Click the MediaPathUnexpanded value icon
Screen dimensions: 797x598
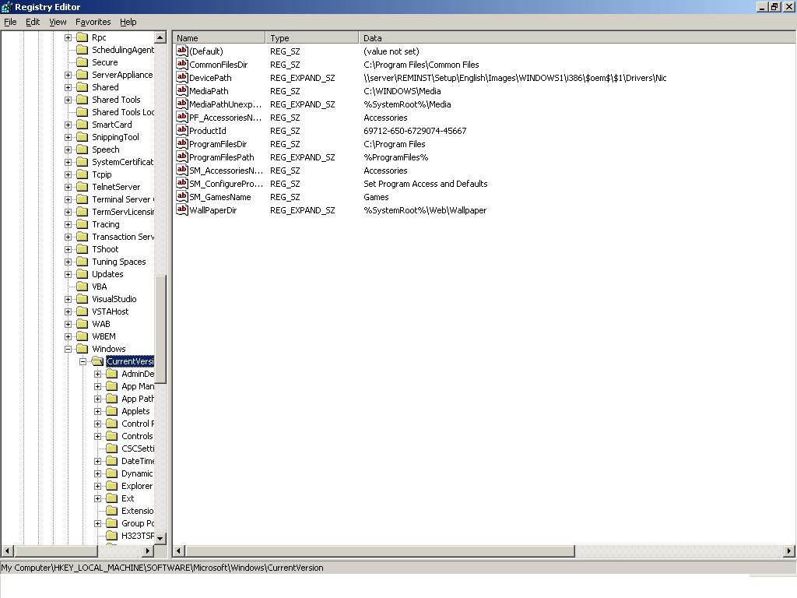(182, 104)
